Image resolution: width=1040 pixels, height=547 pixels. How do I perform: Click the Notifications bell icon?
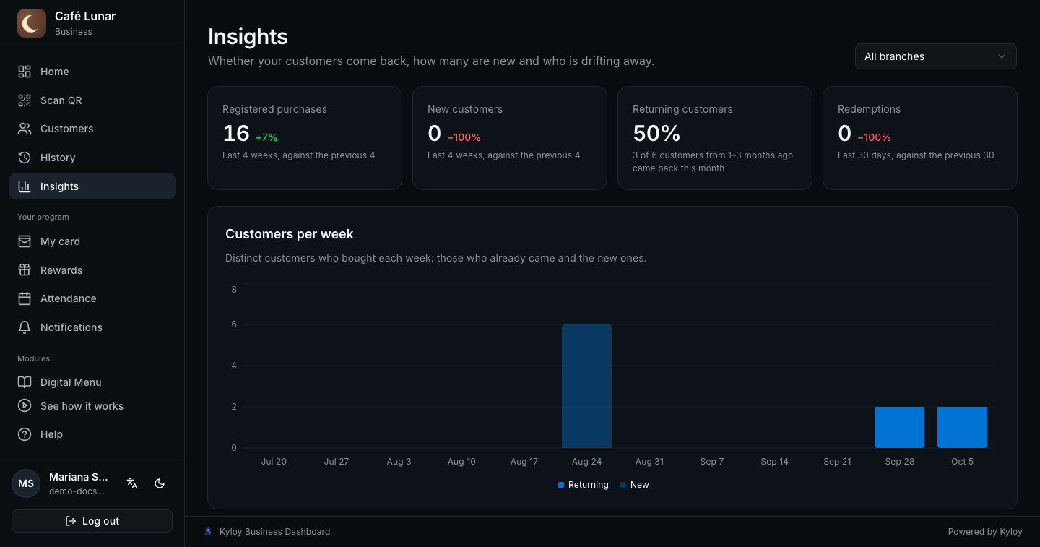tap(25, 327)
